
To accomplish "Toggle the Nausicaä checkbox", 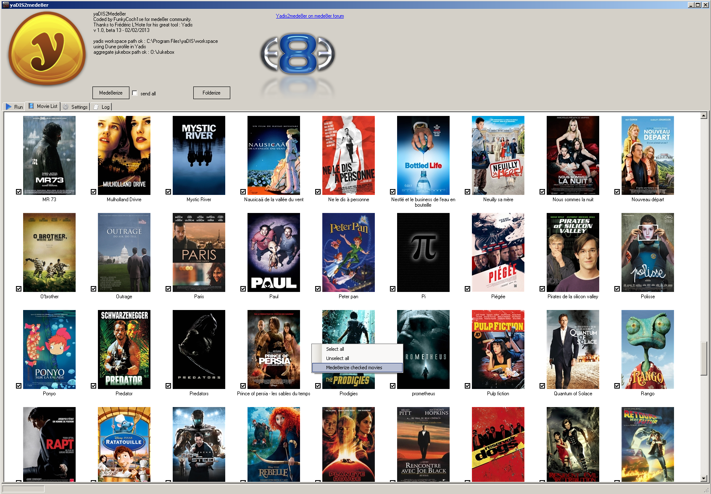I will pyautogui.click(x=243, y=192).
